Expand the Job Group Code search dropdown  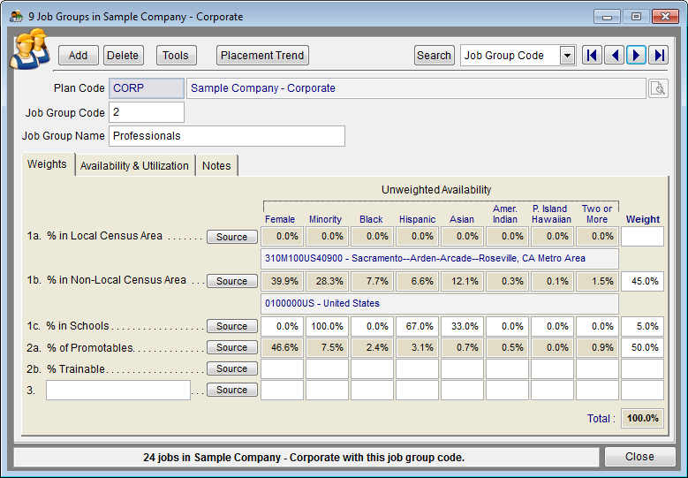tap(567, 56)
